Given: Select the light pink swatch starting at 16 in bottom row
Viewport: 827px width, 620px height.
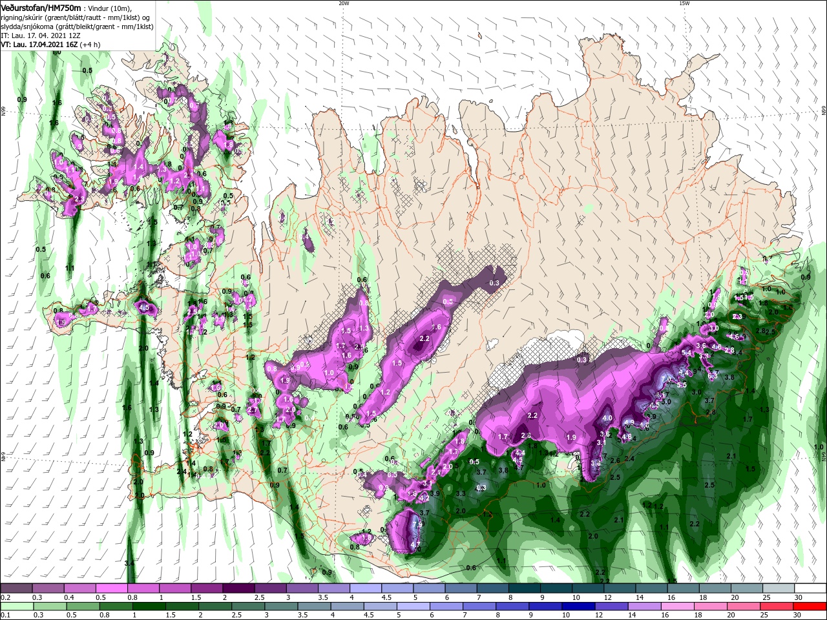Looking at the screenshot, I should (678, 606).
